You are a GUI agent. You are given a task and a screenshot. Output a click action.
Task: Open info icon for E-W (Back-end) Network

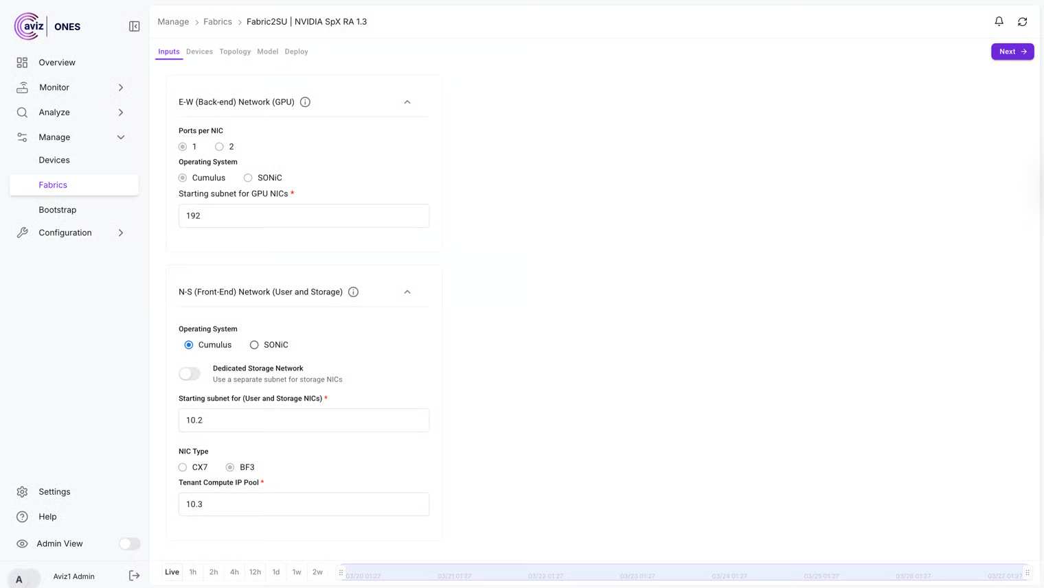[305, 102]
